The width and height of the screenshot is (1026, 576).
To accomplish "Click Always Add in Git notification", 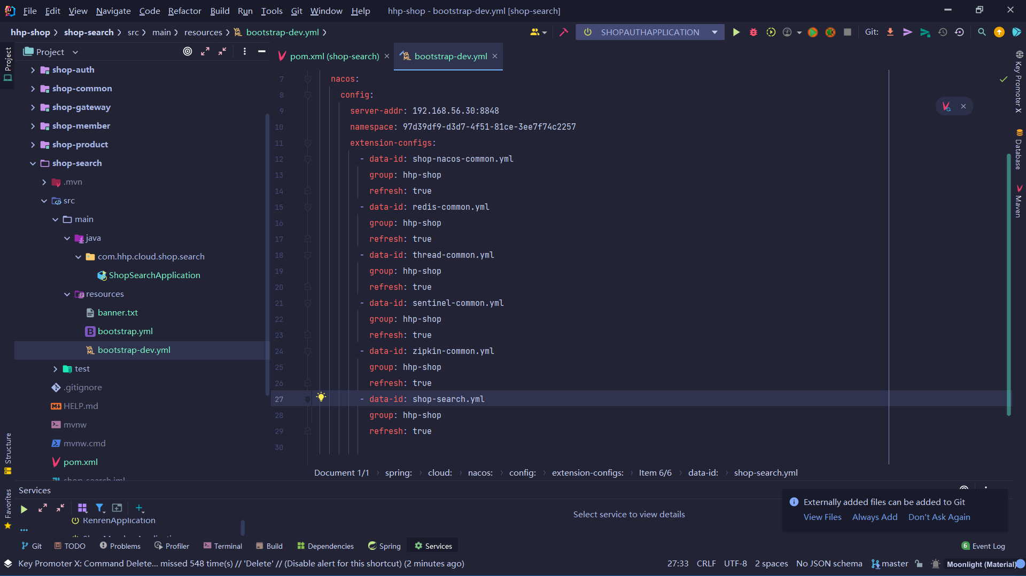I will [875, 517].
